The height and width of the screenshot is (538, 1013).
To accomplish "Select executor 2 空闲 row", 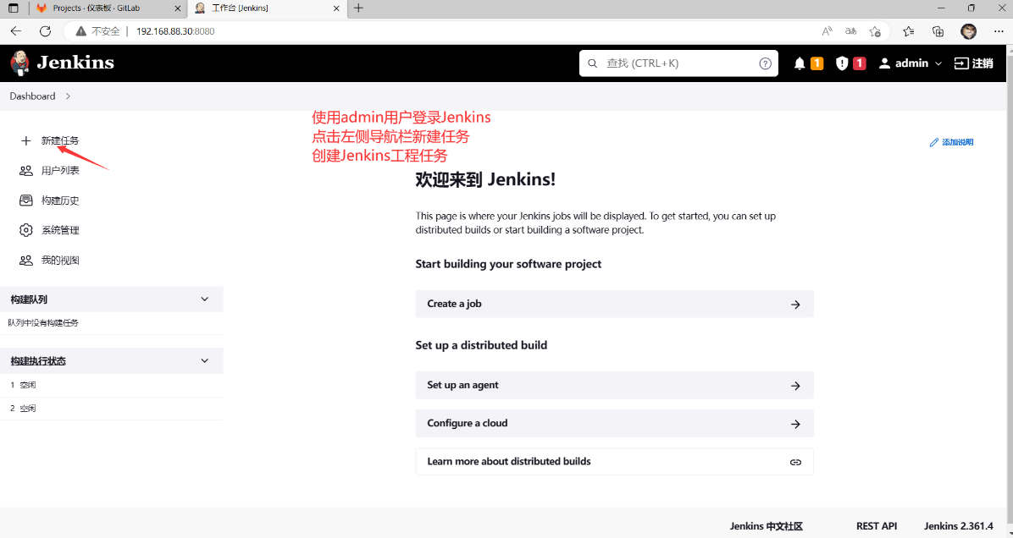I will click(x=111, y=409).
